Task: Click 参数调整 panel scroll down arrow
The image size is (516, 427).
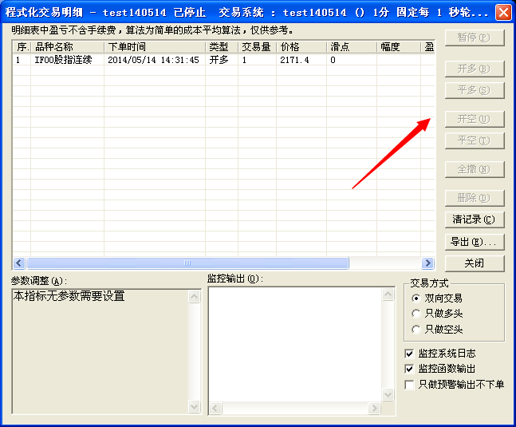Action: click(194, 406)
